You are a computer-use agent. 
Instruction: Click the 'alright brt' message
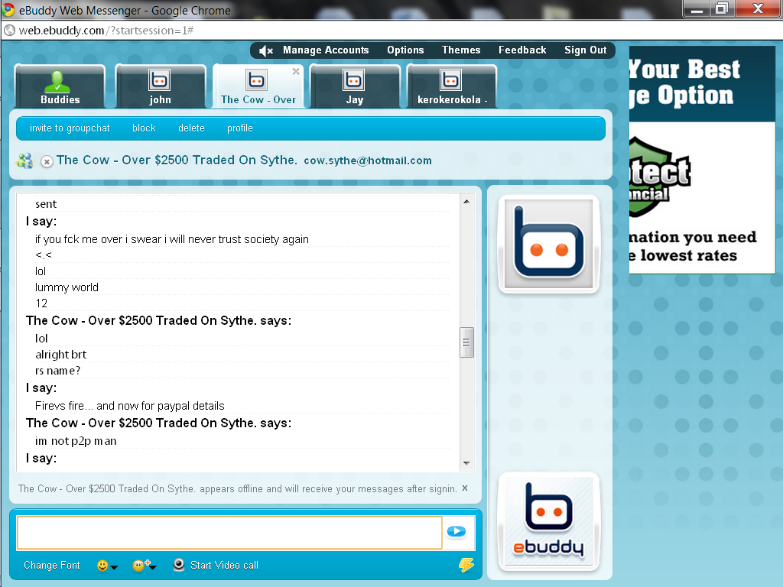click(x=60, y=355)
